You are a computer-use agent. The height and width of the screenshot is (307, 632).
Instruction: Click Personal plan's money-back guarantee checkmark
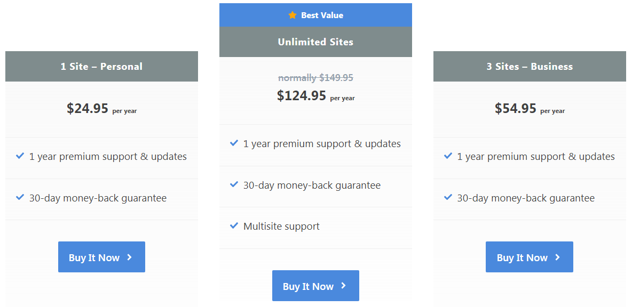point(20,197)
